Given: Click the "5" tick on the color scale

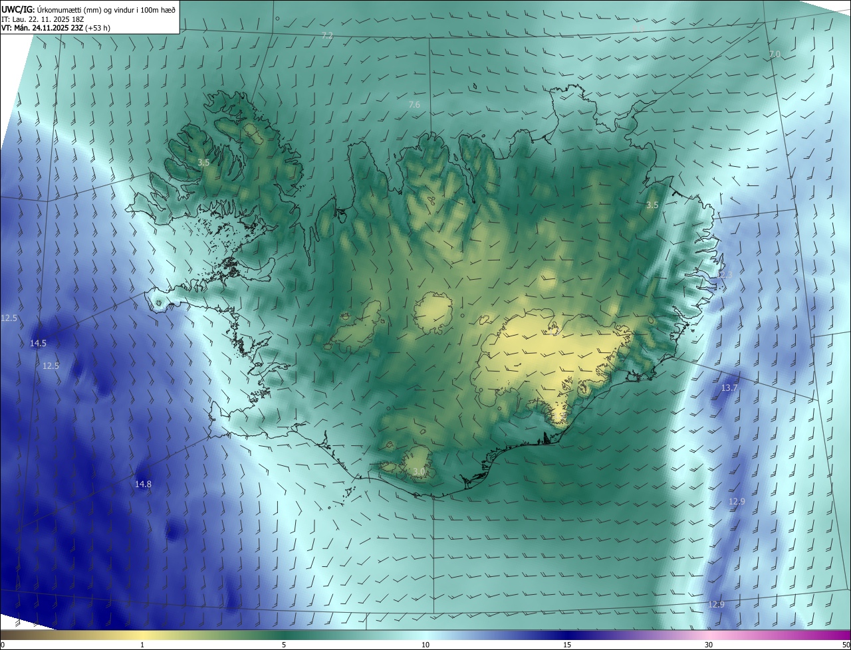Looking at the screenshot, I should click(284, 645).
